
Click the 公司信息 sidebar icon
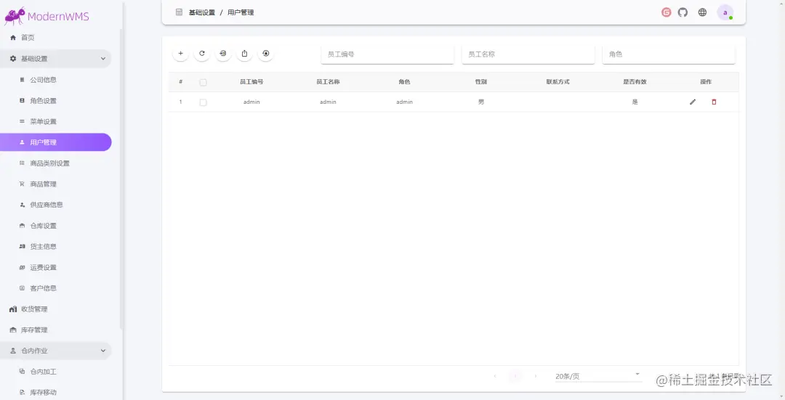click(22, 80)
